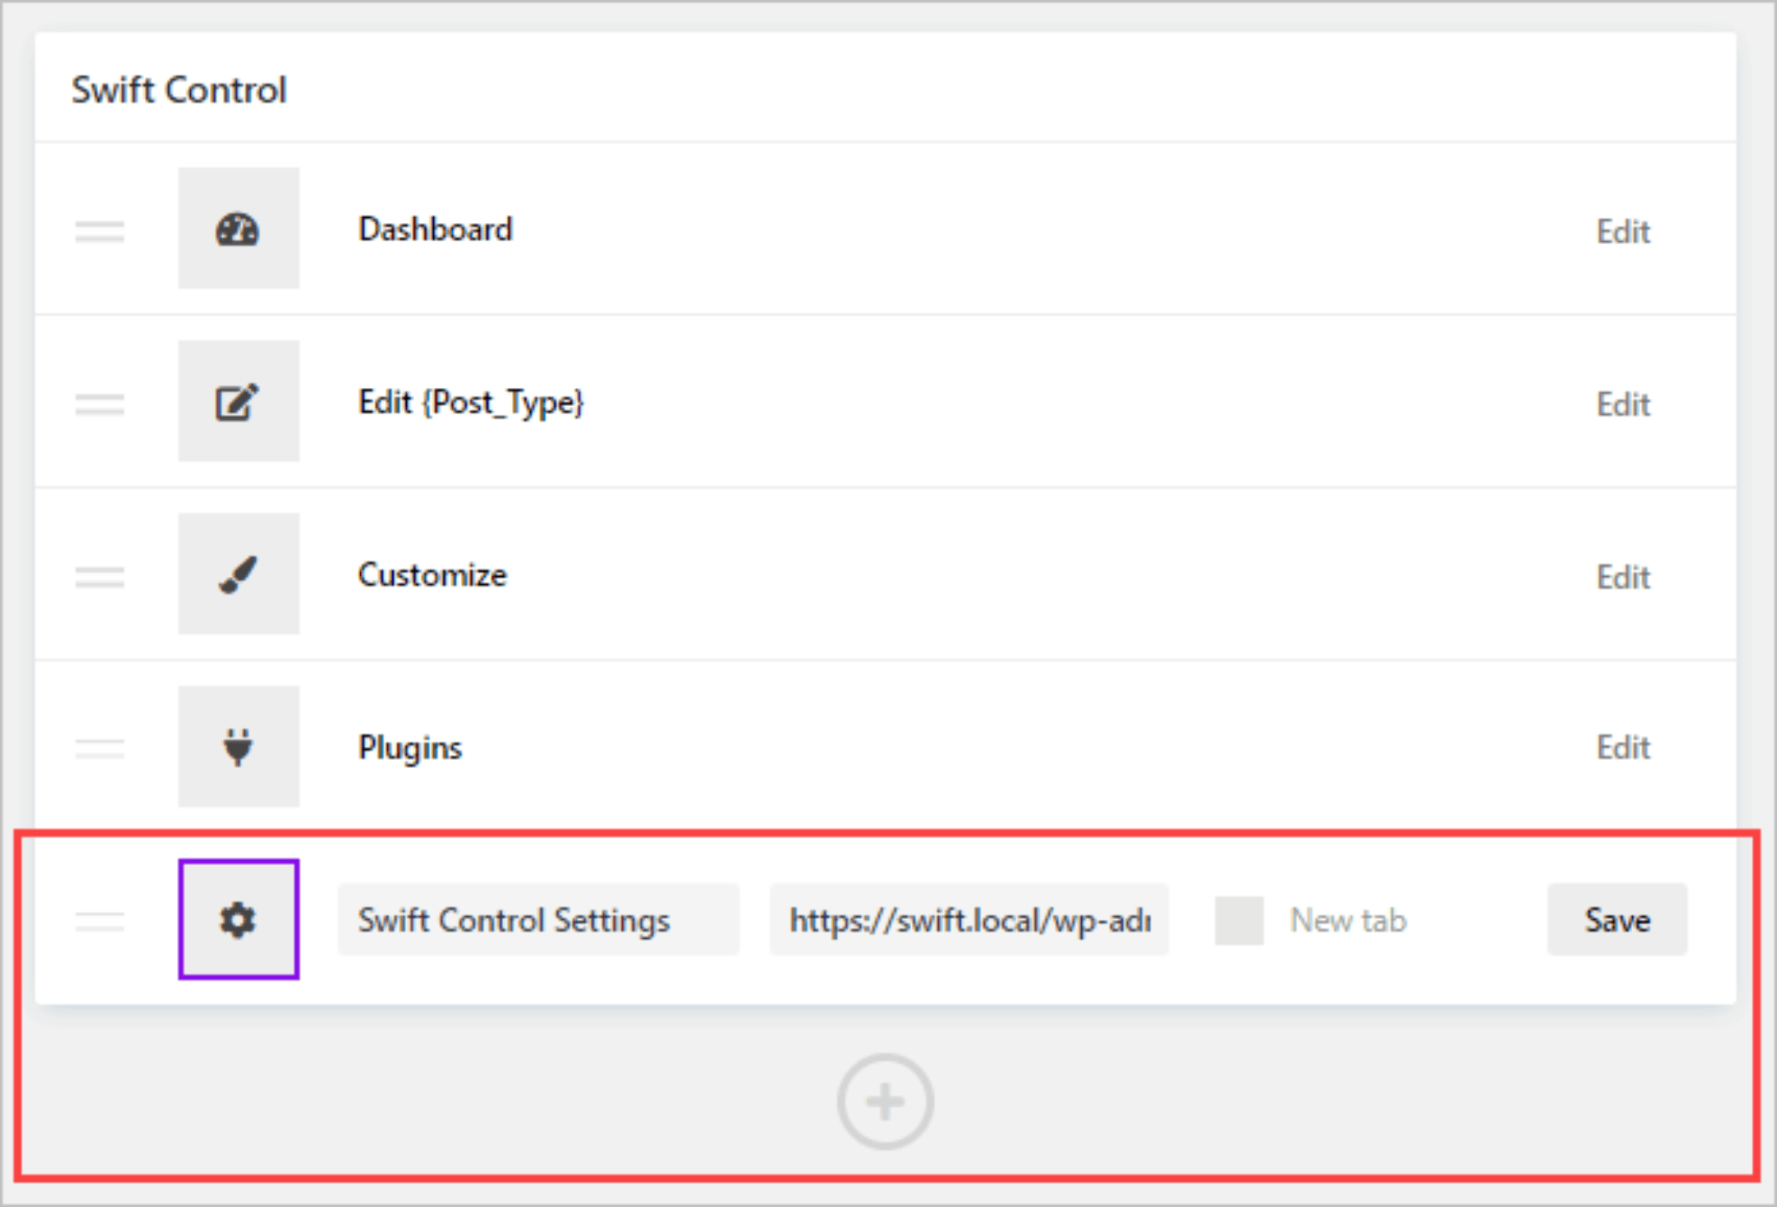Viewport: 1777px width, 1207px height.
Task: Click the Plugins row drag handle
Action: point(98,748)
